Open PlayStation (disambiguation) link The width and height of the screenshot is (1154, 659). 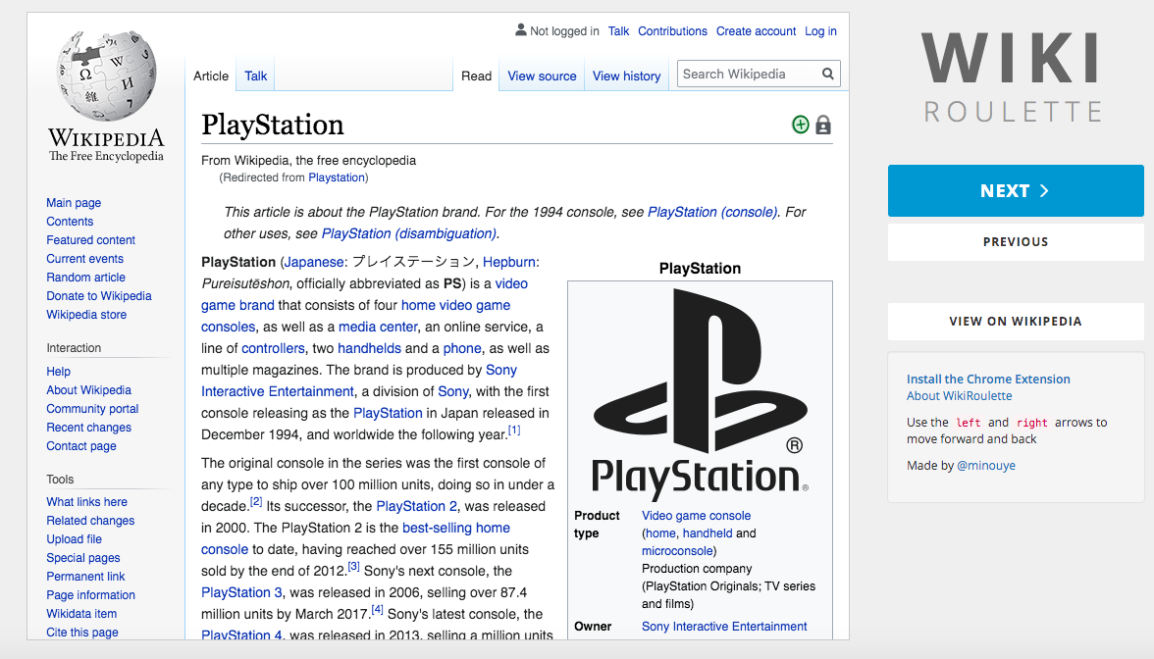pyautogui.click(x=408, y=233)
